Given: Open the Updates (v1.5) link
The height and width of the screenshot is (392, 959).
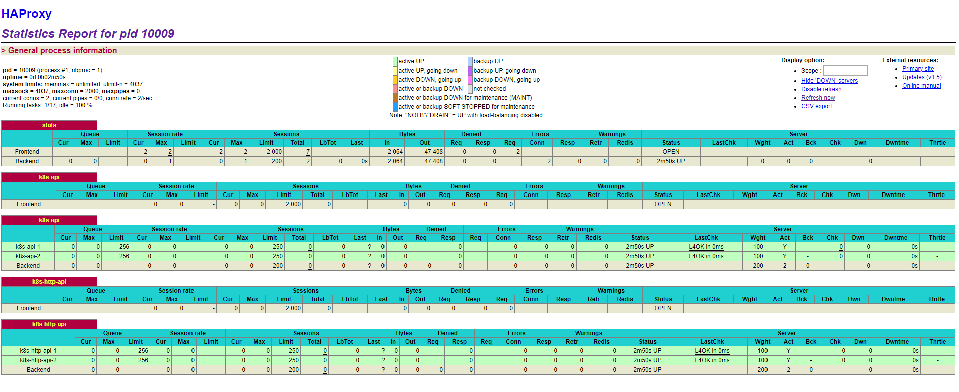Looking at the screenshot, I should pos(922,77).
